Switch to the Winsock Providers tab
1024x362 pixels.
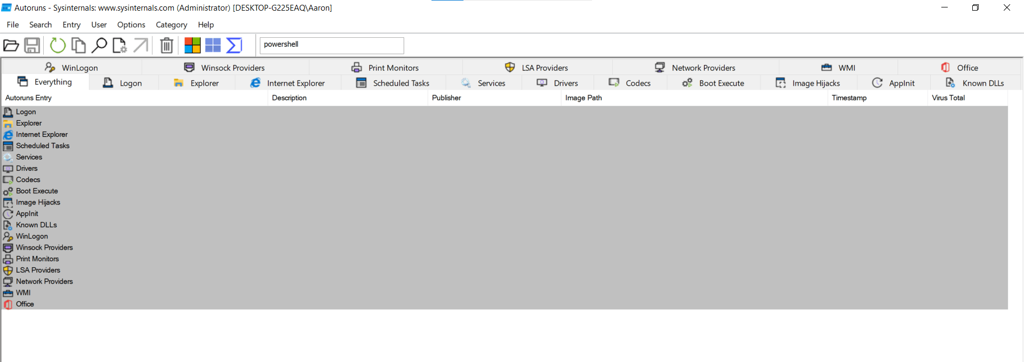click(225, 68)
